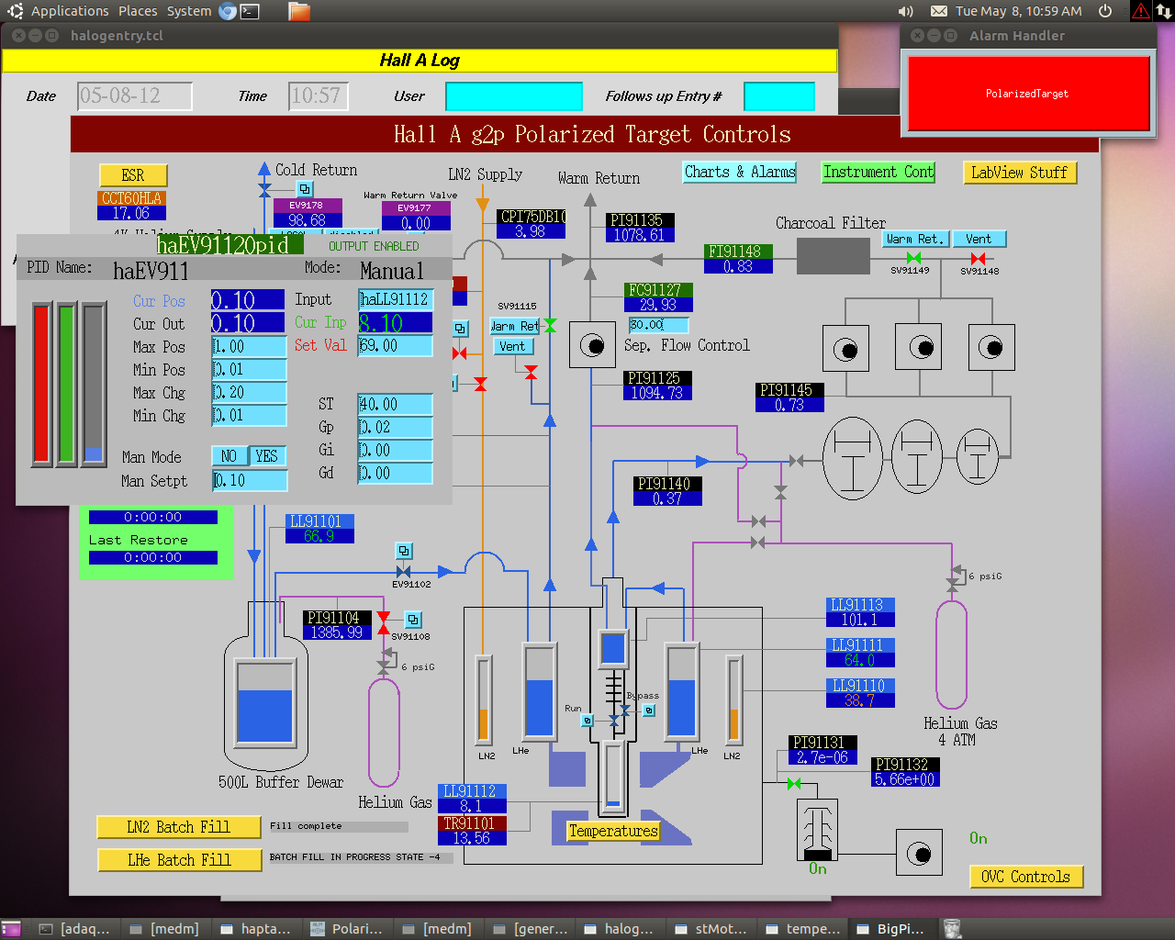Open the Temperatures display menu
Viewport: 1175px width, 940px height.
613,831
